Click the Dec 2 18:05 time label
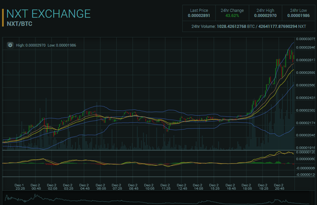The width and height of the screenshot is (317, 205). [x=246, y=187]
